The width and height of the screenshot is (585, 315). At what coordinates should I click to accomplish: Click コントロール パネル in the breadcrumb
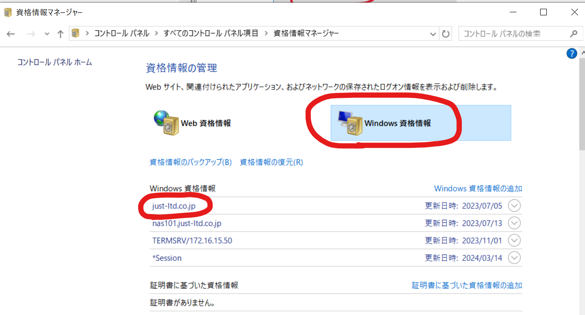(122, 33)
